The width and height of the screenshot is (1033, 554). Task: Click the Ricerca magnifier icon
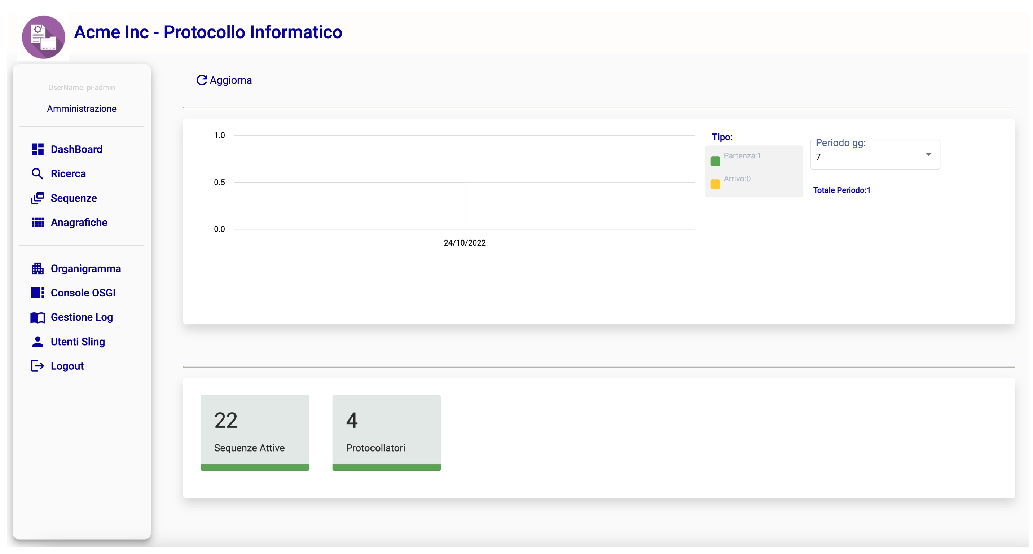[x=37, y=173]
